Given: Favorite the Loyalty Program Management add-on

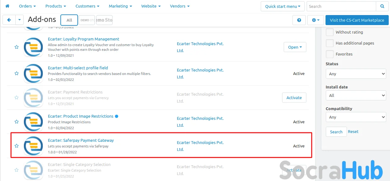Looking at the screenshot, I should coord(17,47).
